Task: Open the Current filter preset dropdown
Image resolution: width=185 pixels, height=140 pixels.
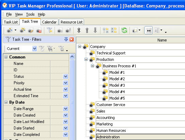Action: (x=34, y=49)
